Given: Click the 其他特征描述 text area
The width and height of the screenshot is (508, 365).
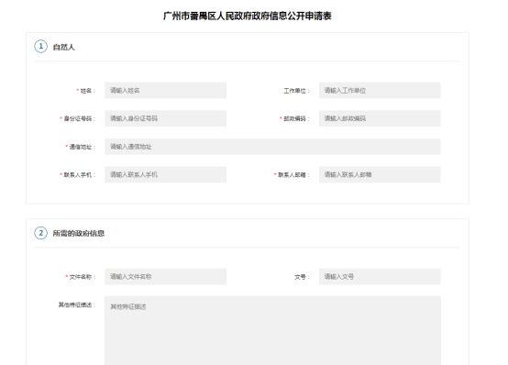Looking at the screenshot, I should [x=272, y=331].
